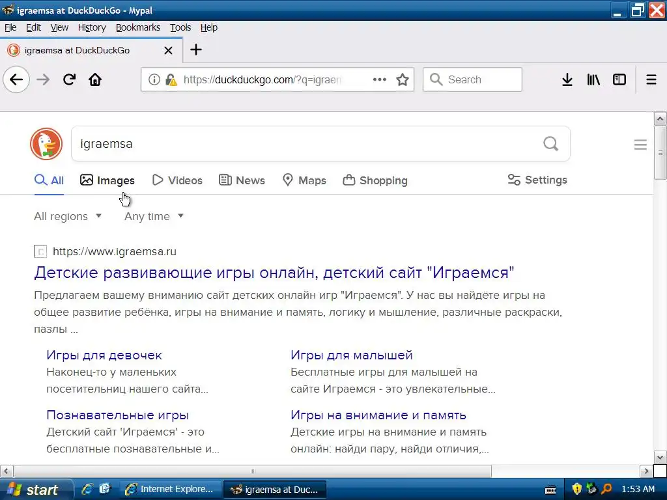This screenshot has height=500, width=667.
Task: Click the vertical scrollbar up arrow
Action: [660, 119]
